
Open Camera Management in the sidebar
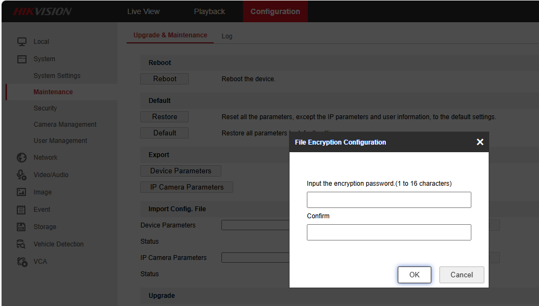coord(65,124)
